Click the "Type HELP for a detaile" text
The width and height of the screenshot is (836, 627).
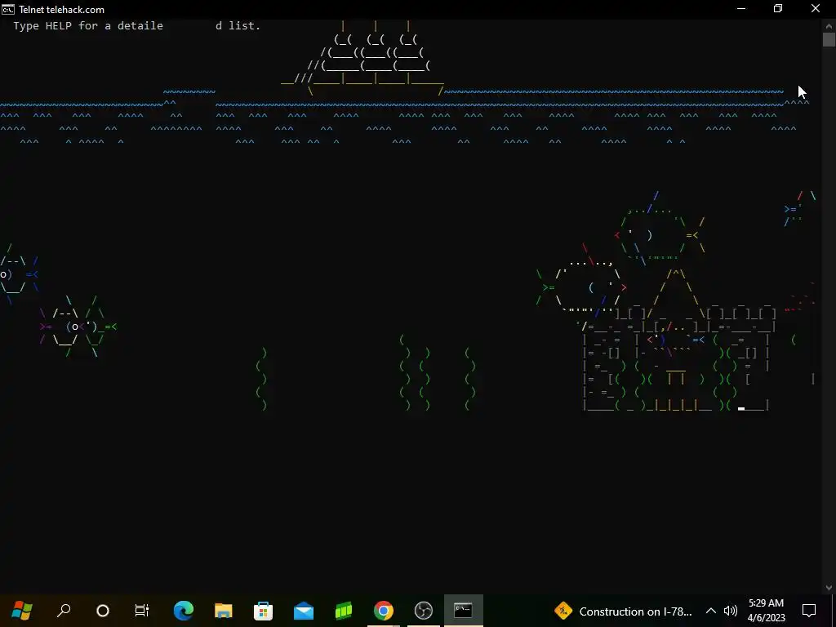pos(88,25)
